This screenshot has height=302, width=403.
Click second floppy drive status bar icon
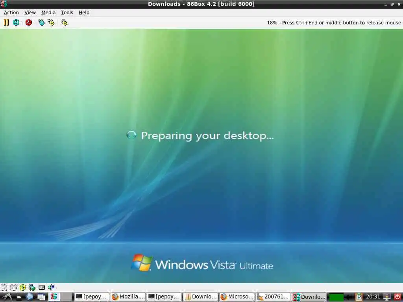(x=13, y=287)
